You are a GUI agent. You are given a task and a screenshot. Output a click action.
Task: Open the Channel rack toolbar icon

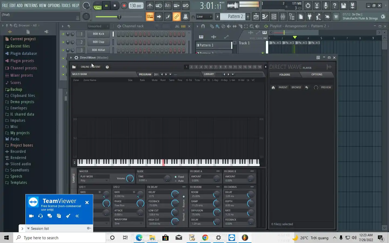(274, 17)
